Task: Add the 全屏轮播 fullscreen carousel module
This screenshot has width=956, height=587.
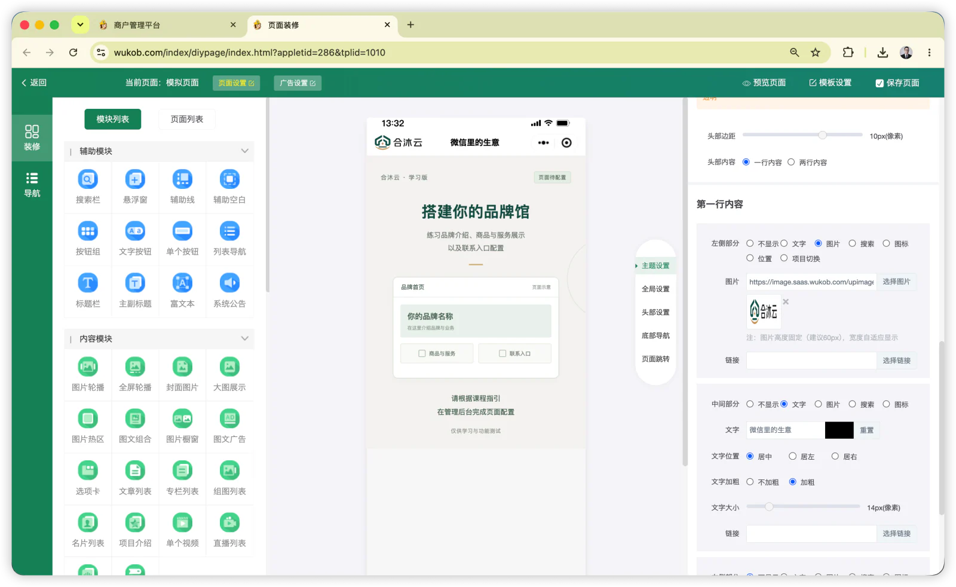Action: [135, 375]
